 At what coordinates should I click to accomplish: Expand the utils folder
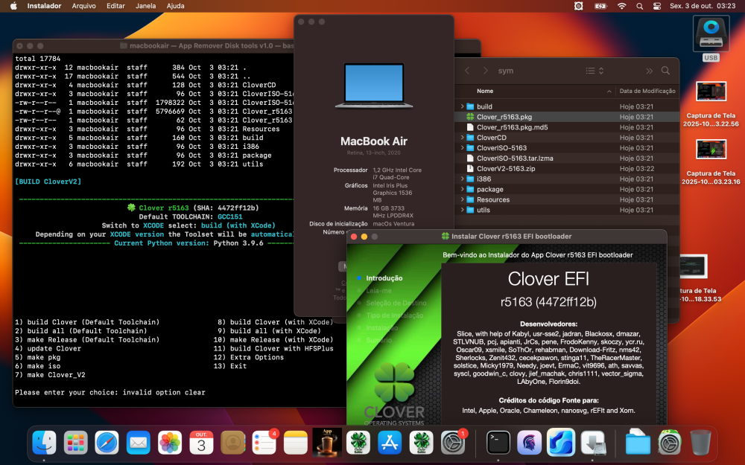pos(462,210)
